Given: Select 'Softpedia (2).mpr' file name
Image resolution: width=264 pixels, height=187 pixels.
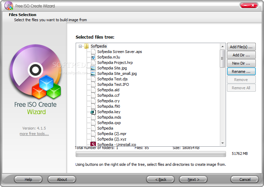Looking at the screenshot, I should (x=112, y=134).
